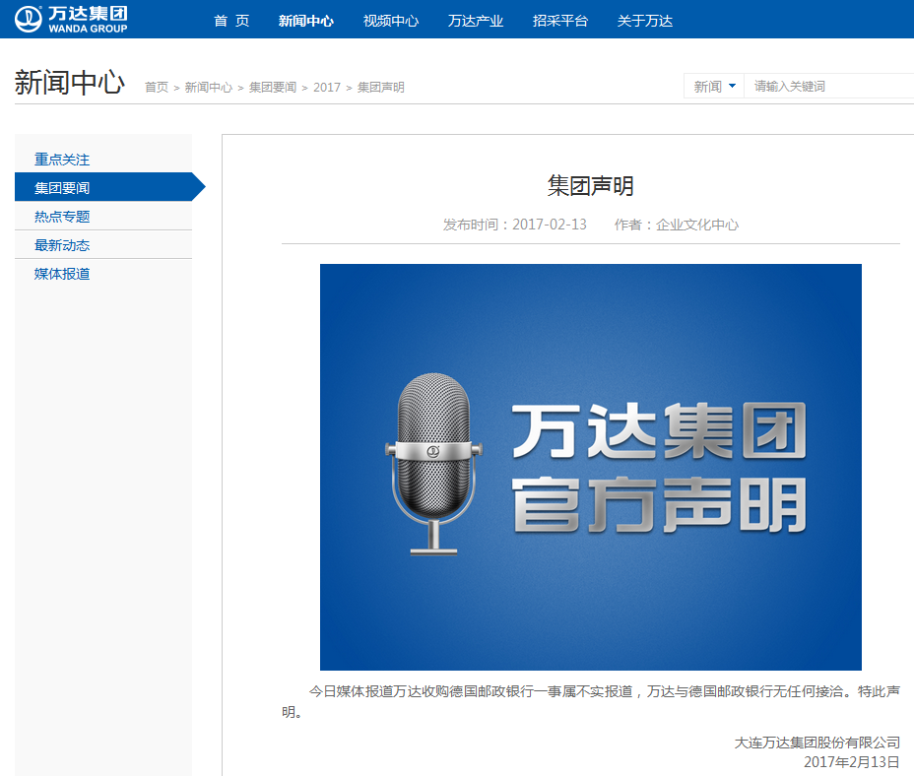Click the 万达集团官方声明 banner image

591,467
